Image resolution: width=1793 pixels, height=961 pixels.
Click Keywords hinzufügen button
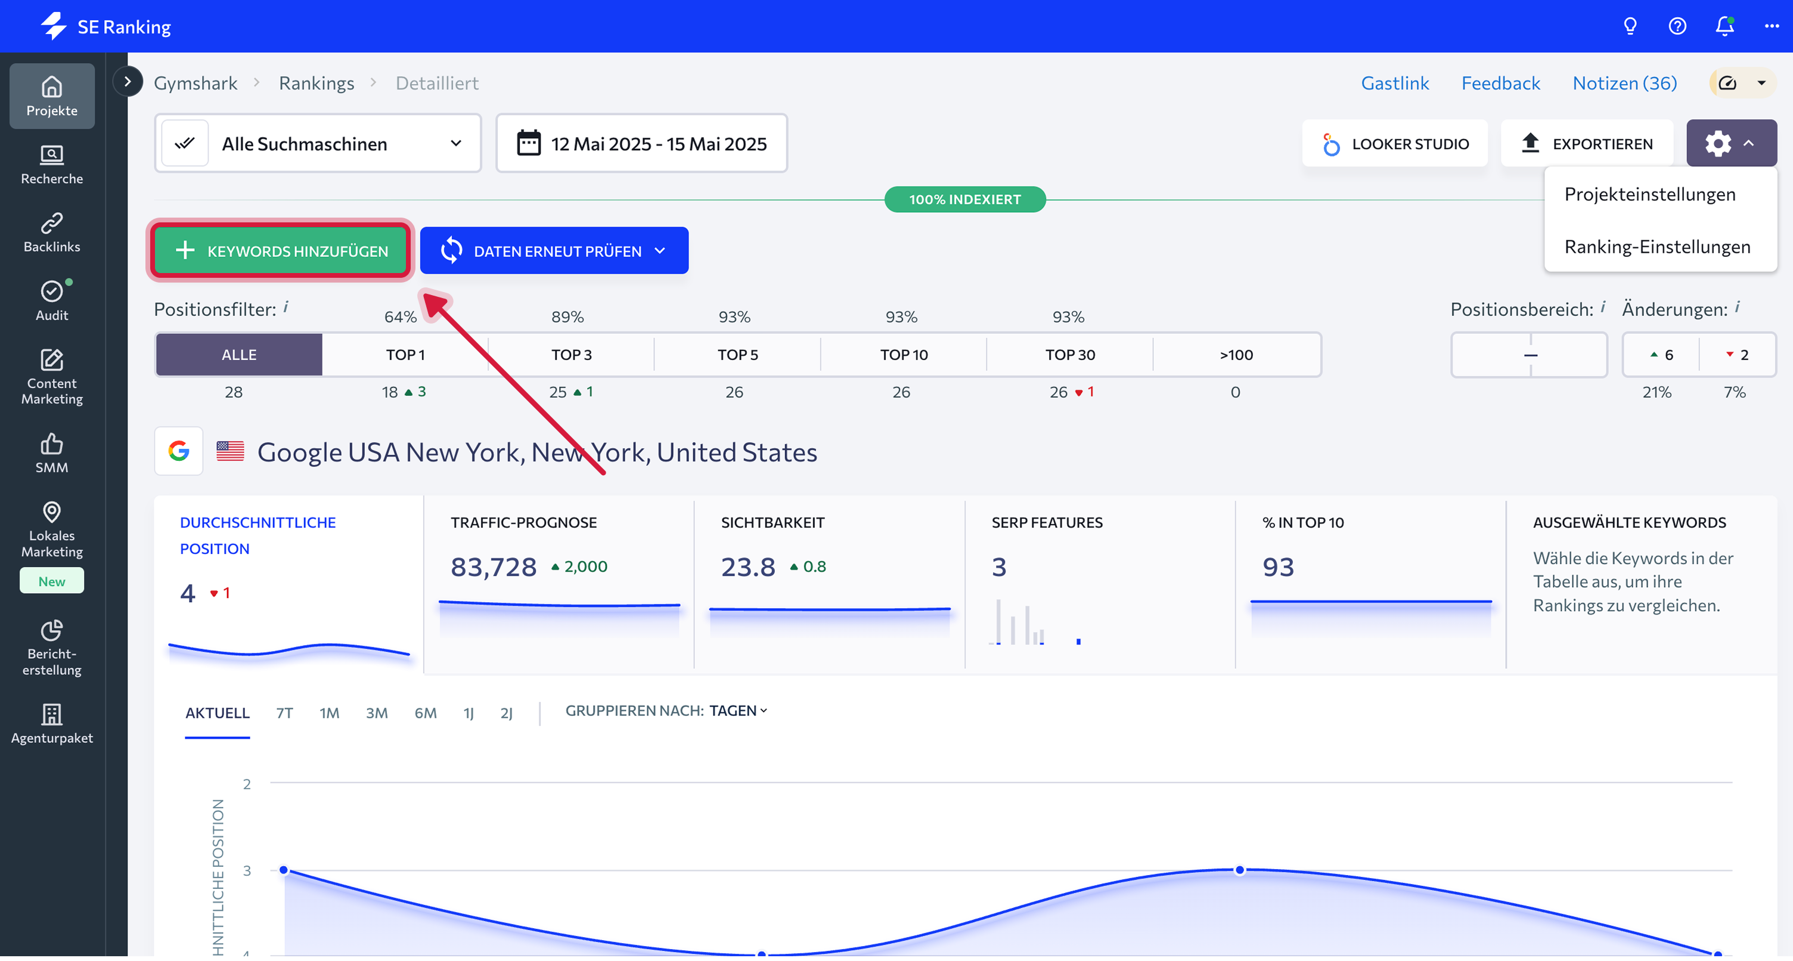(281, 252)
